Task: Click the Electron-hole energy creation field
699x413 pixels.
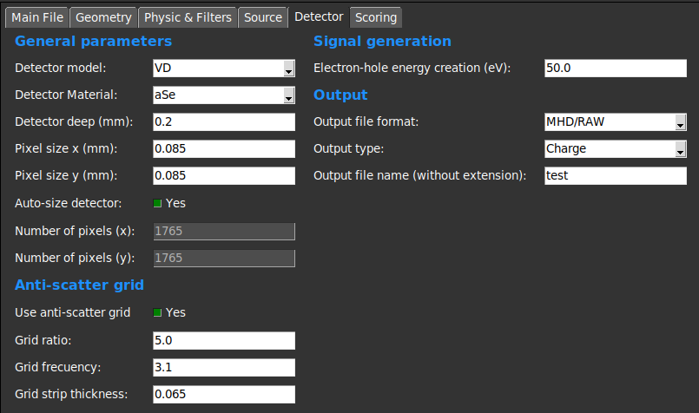Action: [616, 69]
